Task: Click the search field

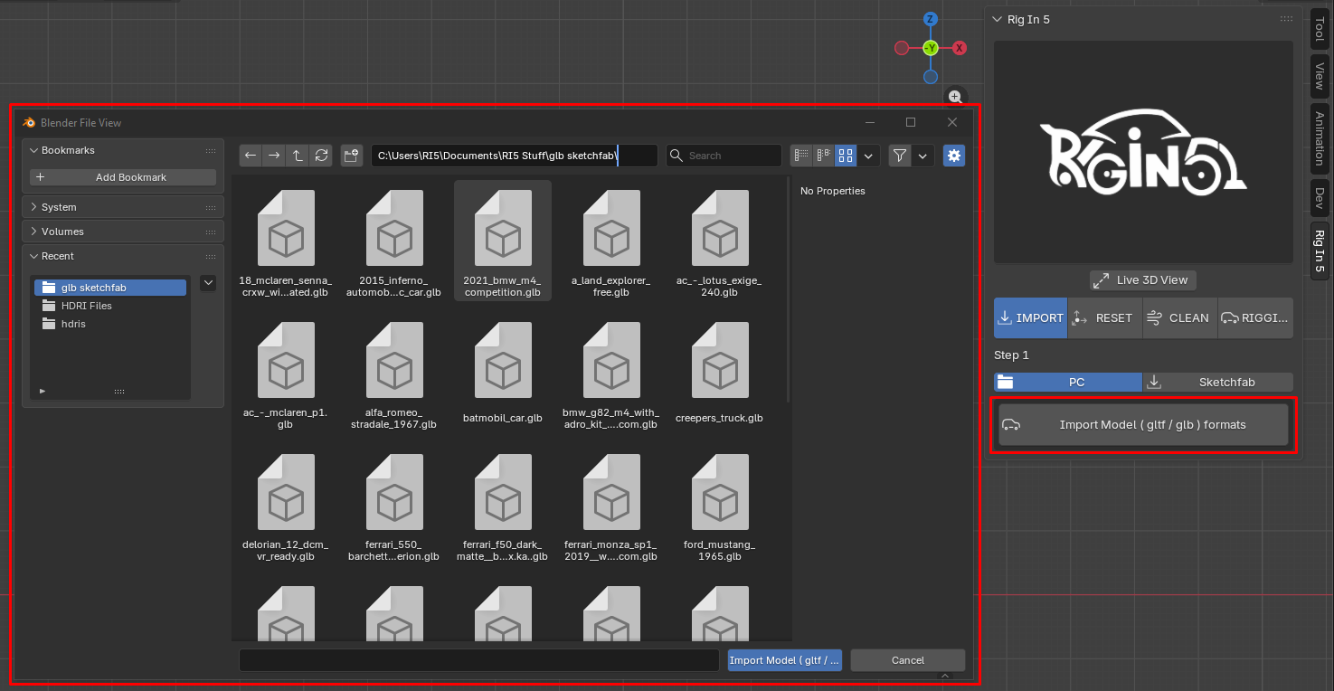Action: [724, 156]
